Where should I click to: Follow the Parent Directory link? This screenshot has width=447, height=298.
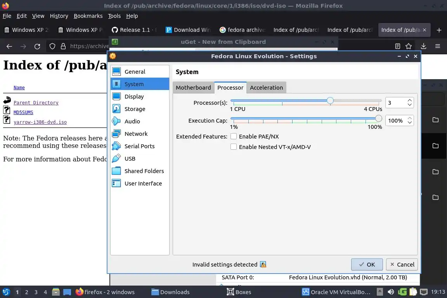click(36, 103)
